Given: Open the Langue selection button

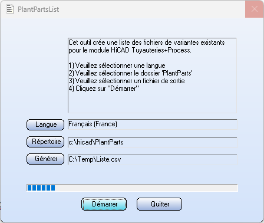Looking at the screenshot, I should [x=45, y=124].
